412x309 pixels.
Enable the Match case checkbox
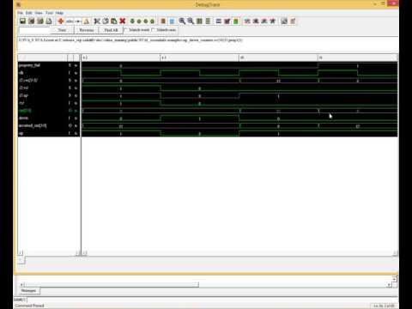click(153, 30)
